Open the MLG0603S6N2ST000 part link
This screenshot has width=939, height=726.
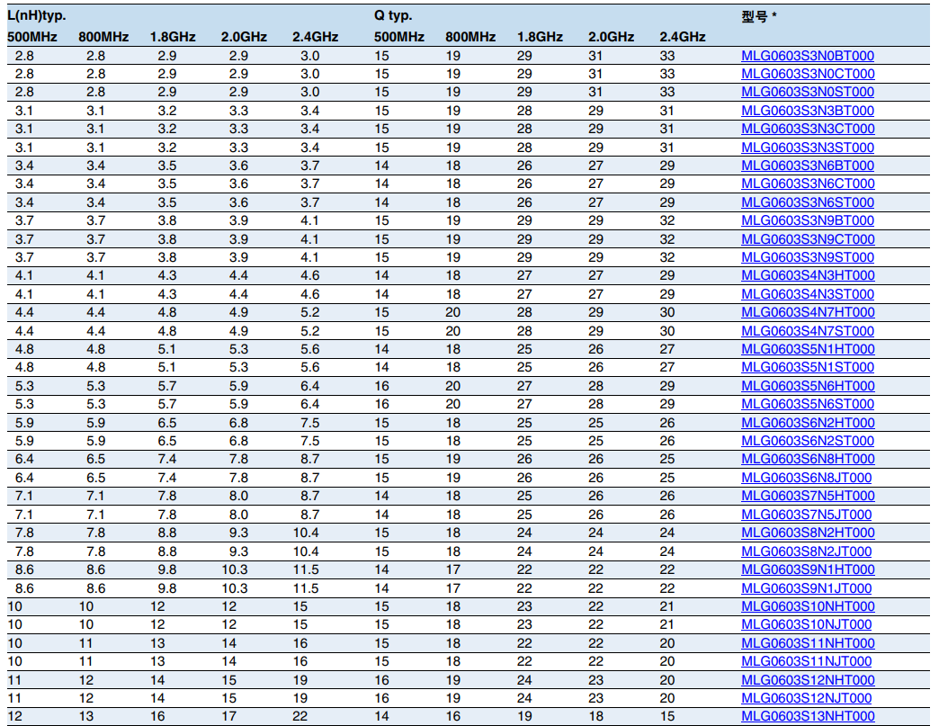click(808, 440)
